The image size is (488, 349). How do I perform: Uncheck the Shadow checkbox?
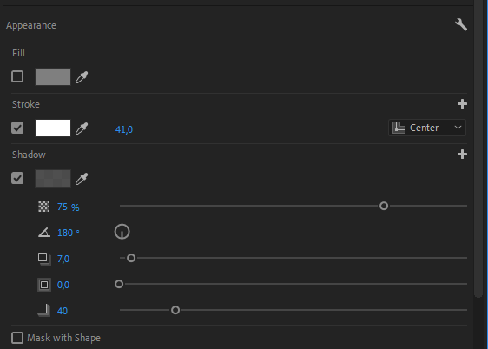tap(17, 178)
